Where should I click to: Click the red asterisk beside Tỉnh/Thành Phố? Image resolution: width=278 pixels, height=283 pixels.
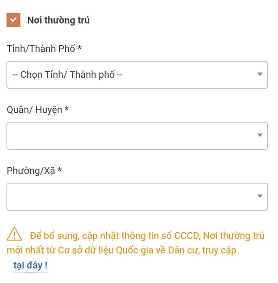click(x=79, y=49)
